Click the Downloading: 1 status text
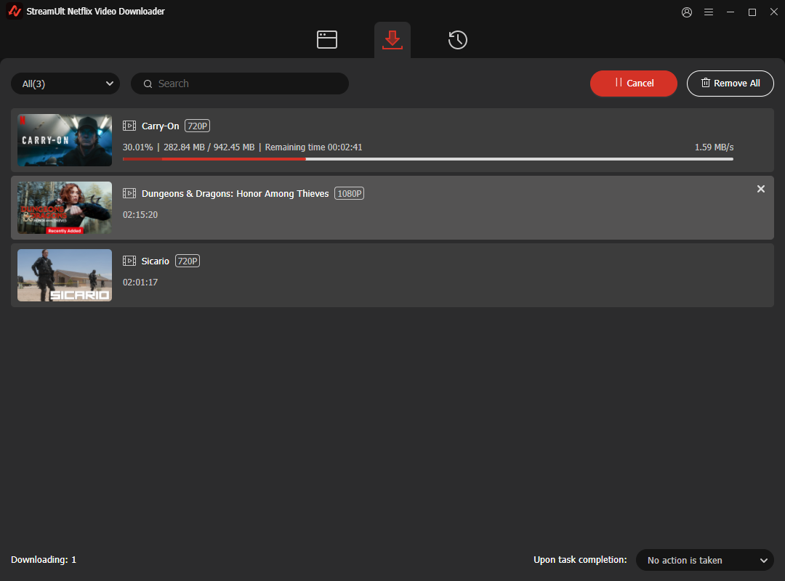The width and height of the screenshot is (785, 581). pyautogui.click(x=44, y=559)
